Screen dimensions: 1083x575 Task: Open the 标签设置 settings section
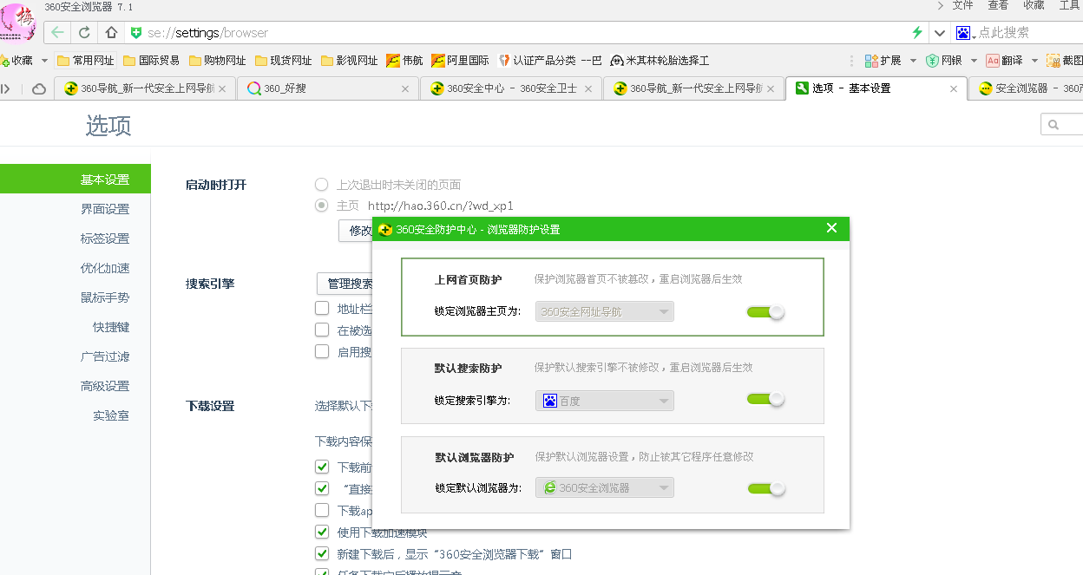point(105,238)
